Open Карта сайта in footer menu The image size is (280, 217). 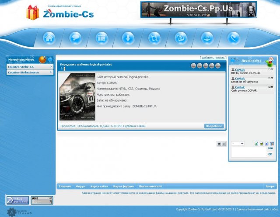click(99, 186)
